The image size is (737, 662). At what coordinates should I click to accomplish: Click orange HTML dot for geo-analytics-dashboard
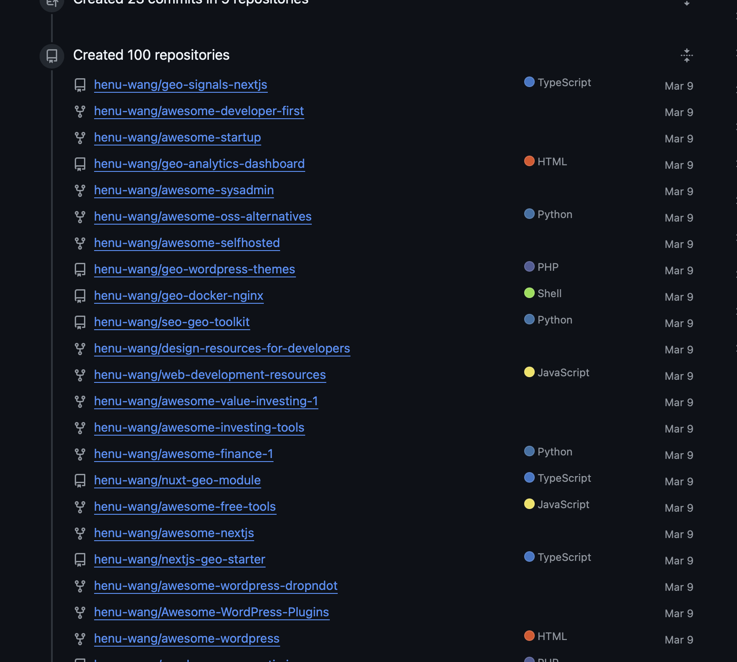coord(529,161)
